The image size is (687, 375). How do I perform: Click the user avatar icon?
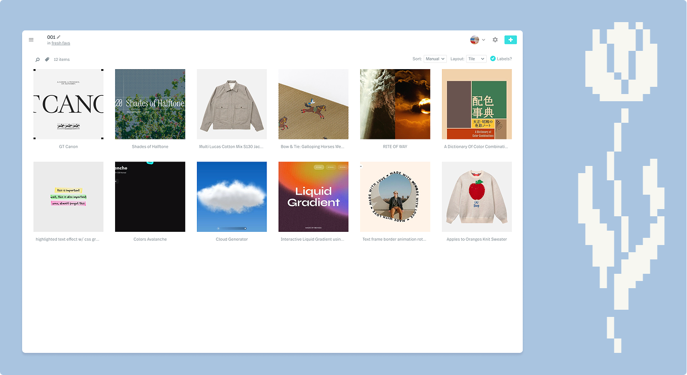(475, 40)
